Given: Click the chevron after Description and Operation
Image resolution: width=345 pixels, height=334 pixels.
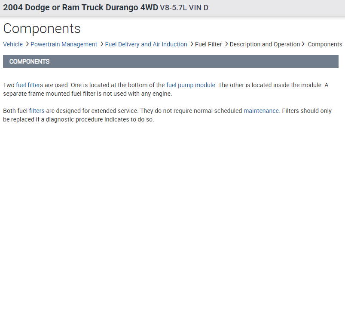Looking at the screenshot, I should click(x=303, y=44).
